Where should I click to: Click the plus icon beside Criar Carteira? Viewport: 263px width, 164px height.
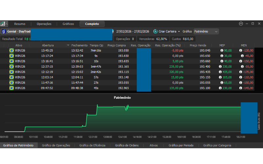pos(155,31)
